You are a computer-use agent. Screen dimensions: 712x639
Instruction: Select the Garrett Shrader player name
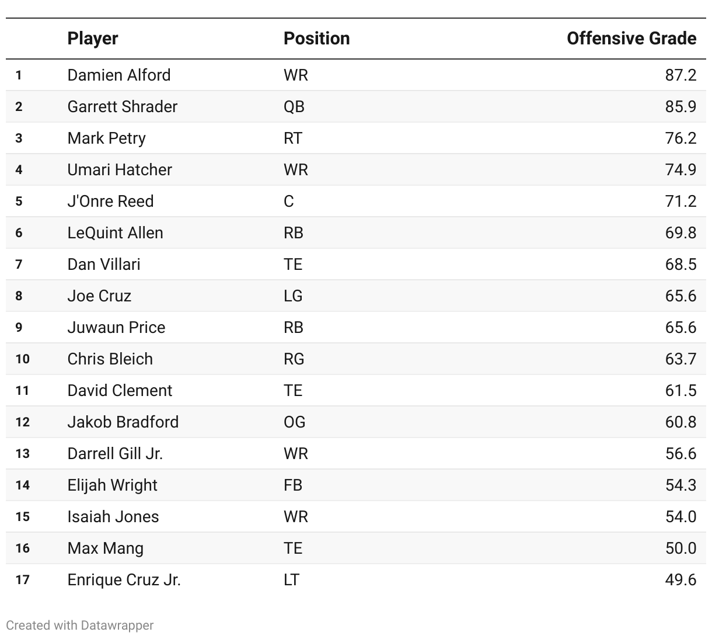pos(123,106)
